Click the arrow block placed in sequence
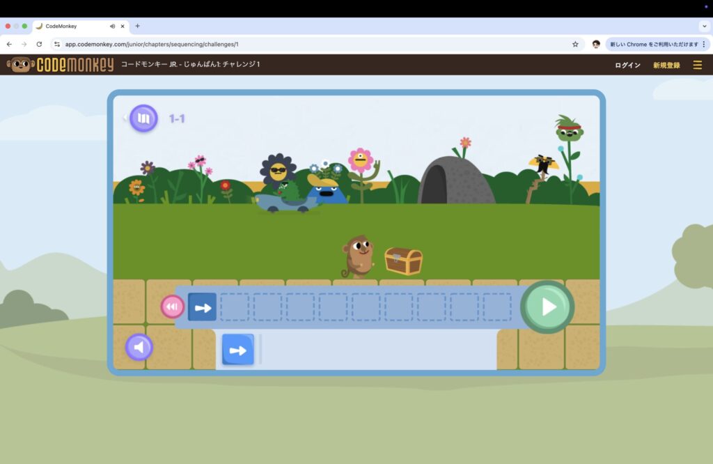 point(203,307)
